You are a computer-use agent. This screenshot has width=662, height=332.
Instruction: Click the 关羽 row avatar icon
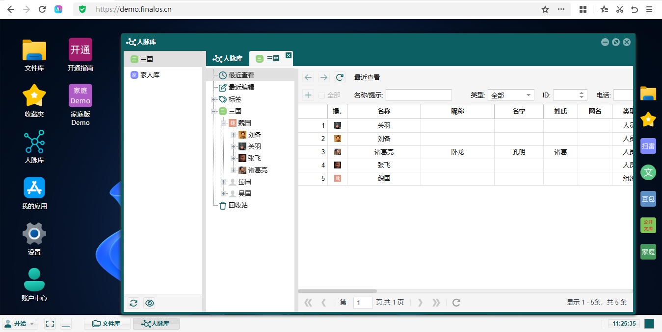click(x=338, y=125)
